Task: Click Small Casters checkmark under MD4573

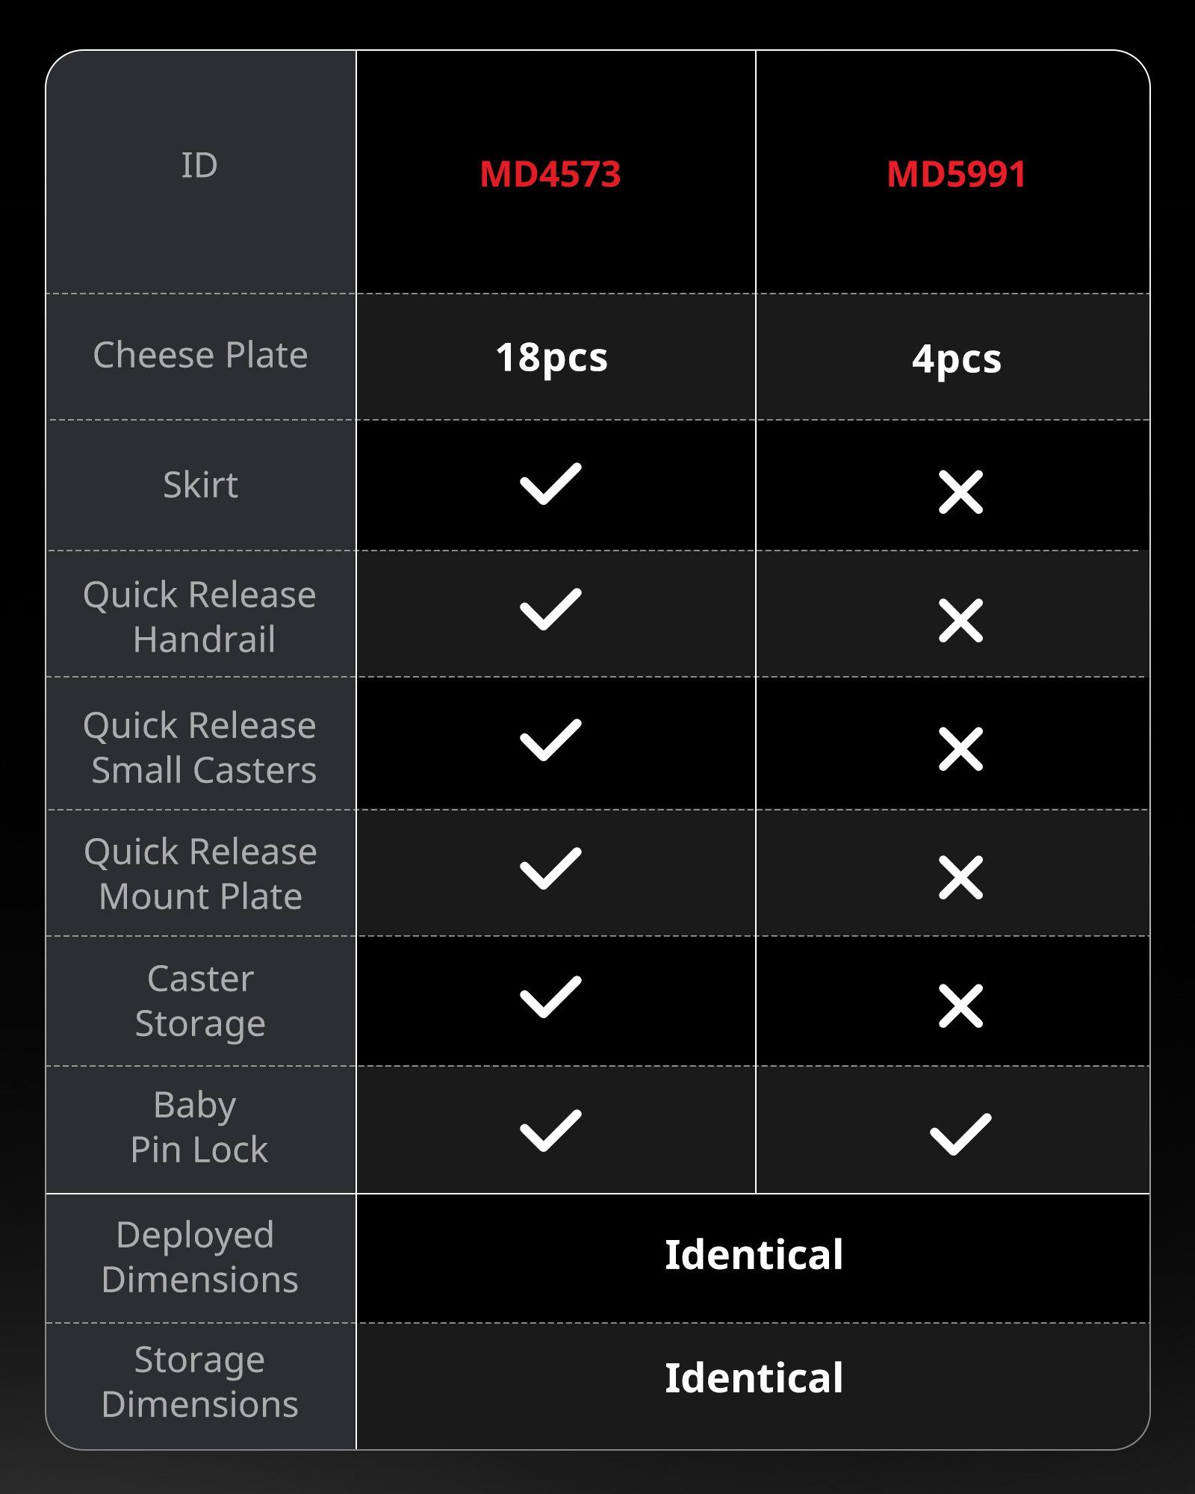Action: tap(550, 740)
